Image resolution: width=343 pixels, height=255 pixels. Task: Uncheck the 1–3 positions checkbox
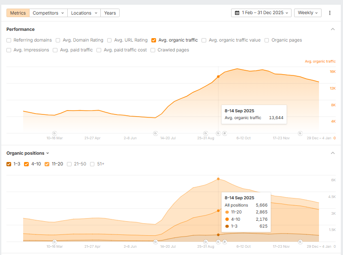9,164
